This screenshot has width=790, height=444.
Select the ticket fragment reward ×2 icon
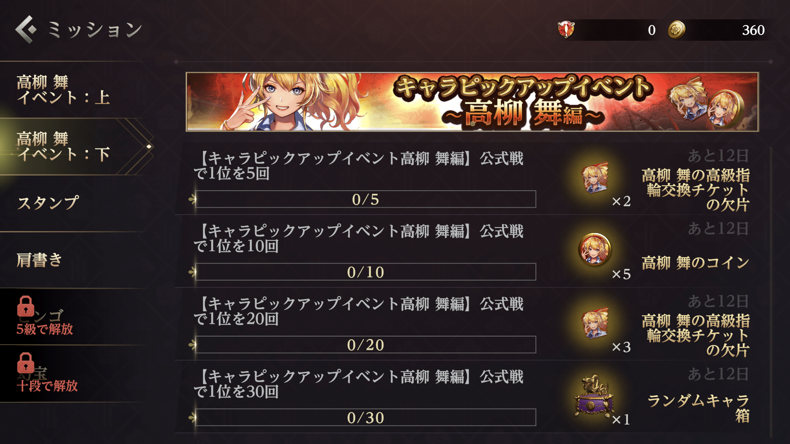[x=595, y=178]
